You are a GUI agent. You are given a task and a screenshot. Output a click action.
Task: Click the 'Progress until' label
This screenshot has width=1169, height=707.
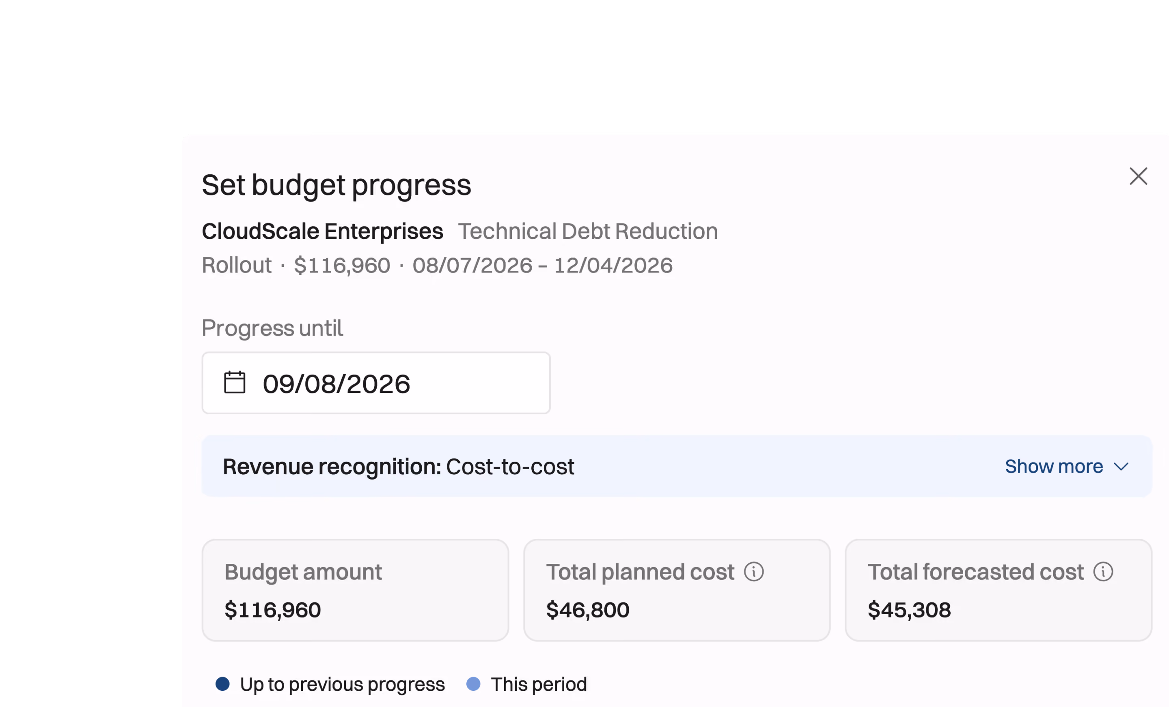click(x=272, y=328)
